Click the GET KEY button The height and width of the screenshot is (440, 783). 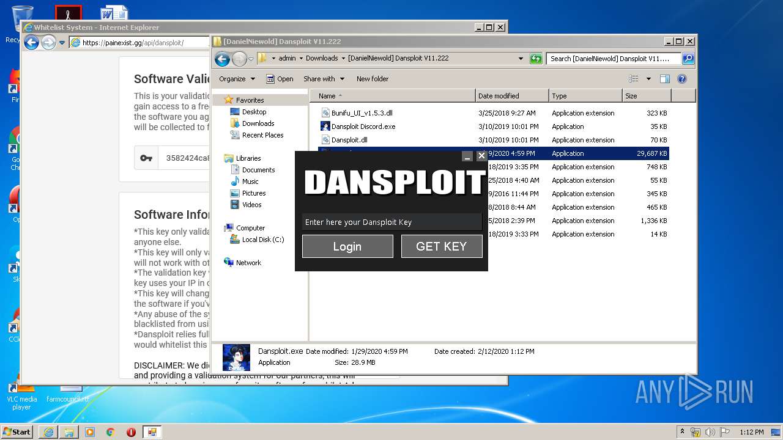442,246
